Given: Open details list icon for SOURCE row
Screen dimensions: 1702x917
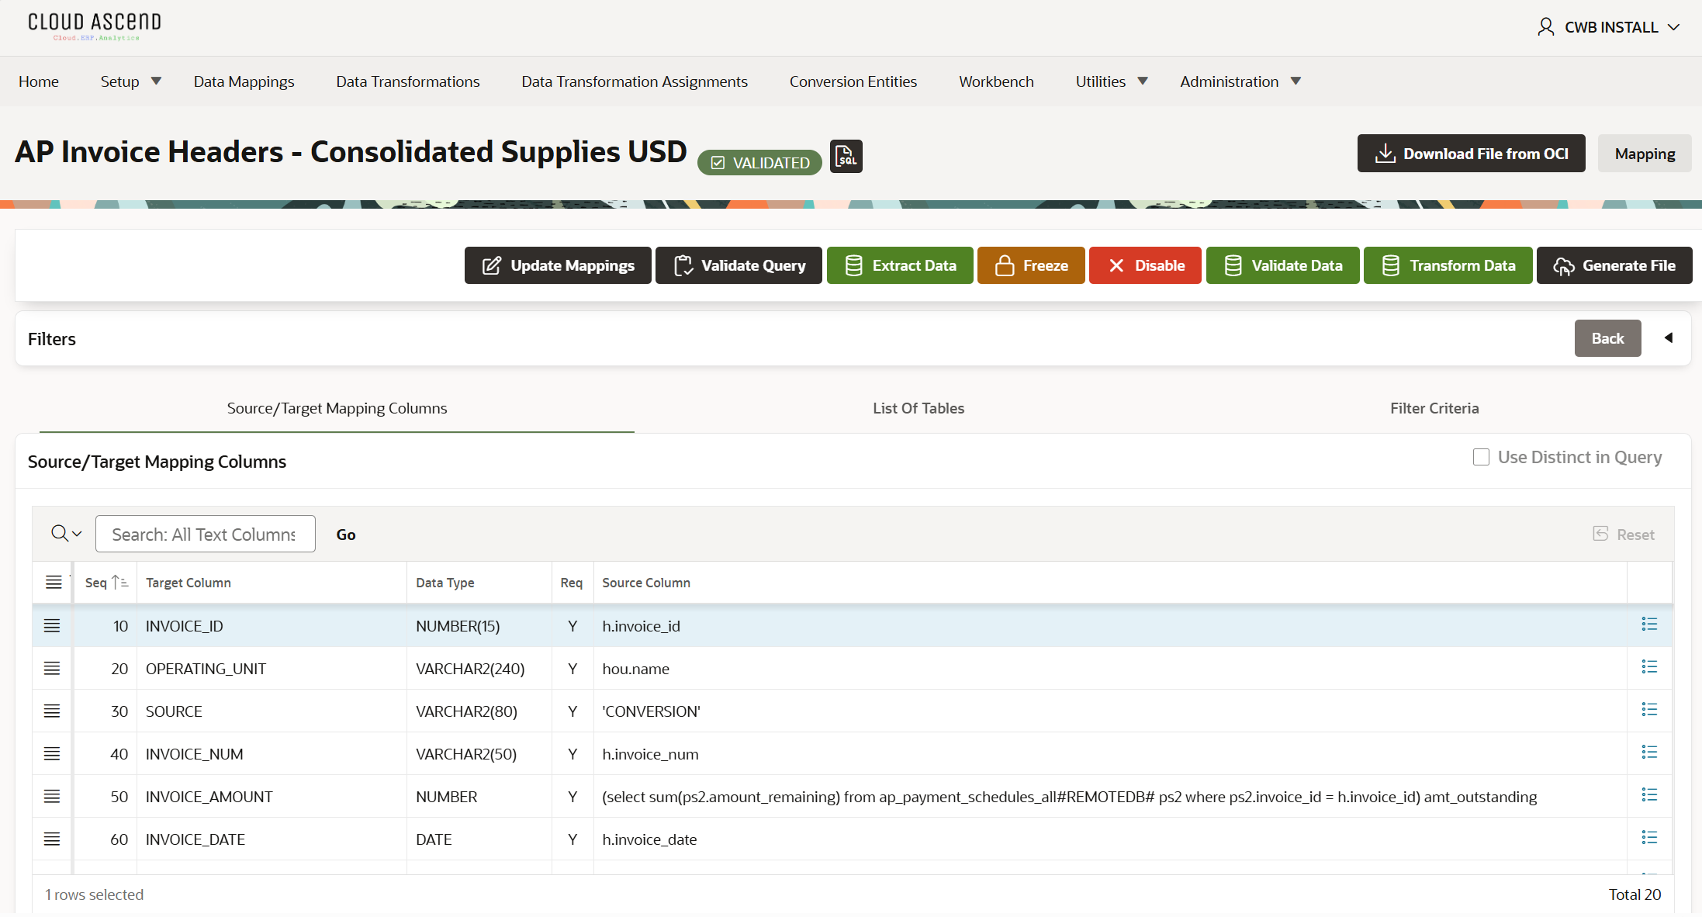Looking at the screenshot, I should [1649, 710].
